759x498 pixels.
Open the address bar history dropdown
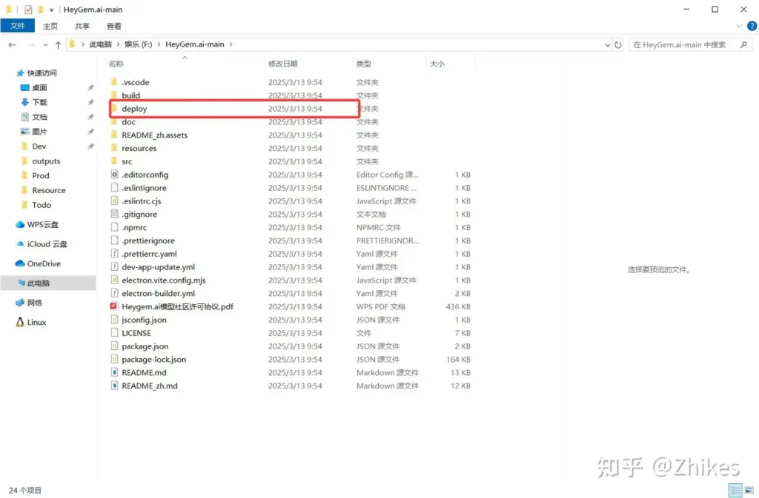click(x=607, y=44)
